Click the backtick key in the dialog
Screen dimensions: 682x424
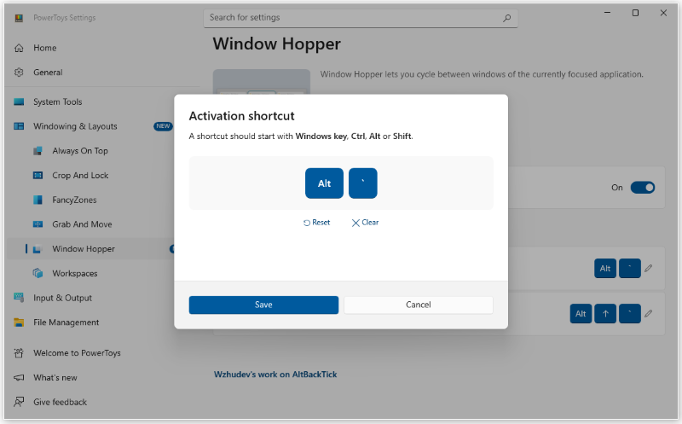(x=363, y=183)
